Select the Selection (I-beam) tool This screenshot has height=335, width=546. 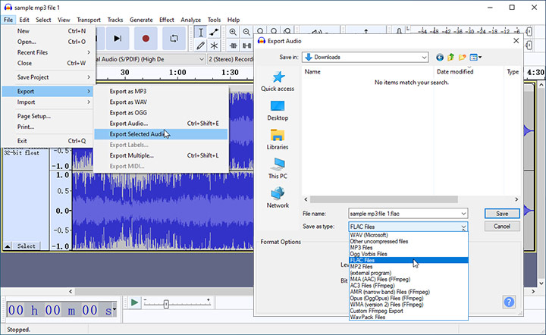[200, 33]
